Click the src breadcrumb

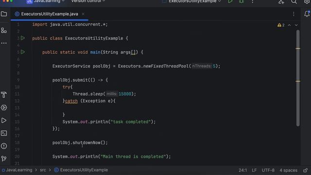coord(43,170)
